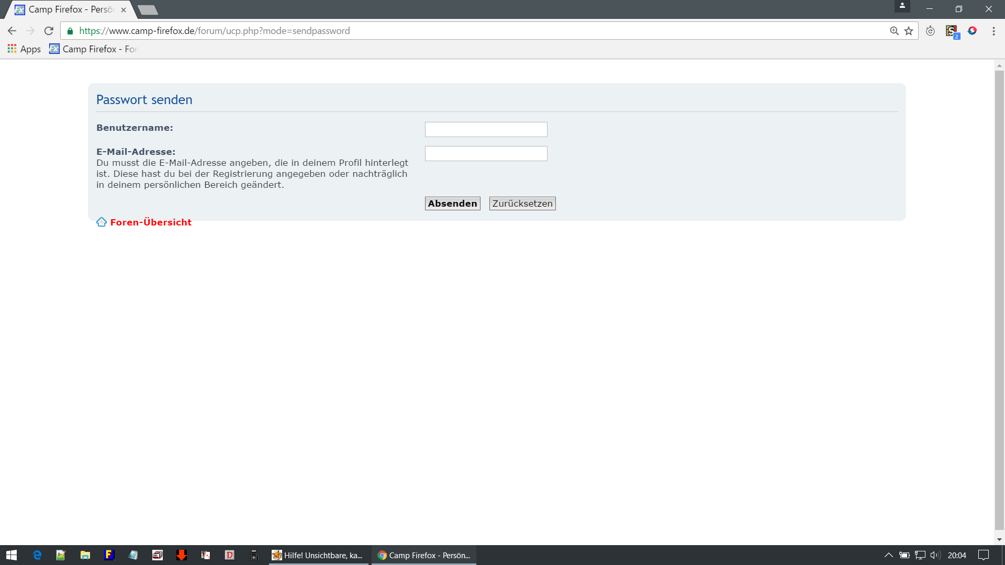Open Chrome three-dot menu
This screenshot has width=1005, height=565.
pyautogui.click(x=993, y=31)
